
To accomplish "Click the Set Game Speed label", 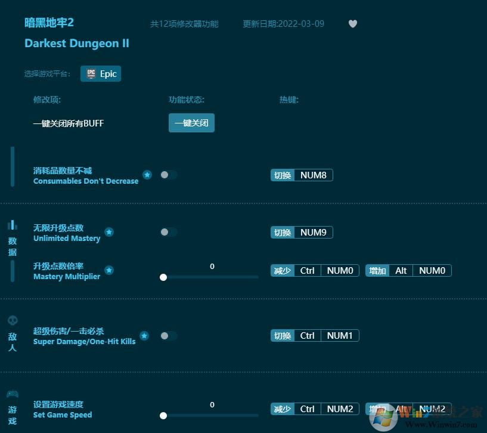I will [63, 415].
